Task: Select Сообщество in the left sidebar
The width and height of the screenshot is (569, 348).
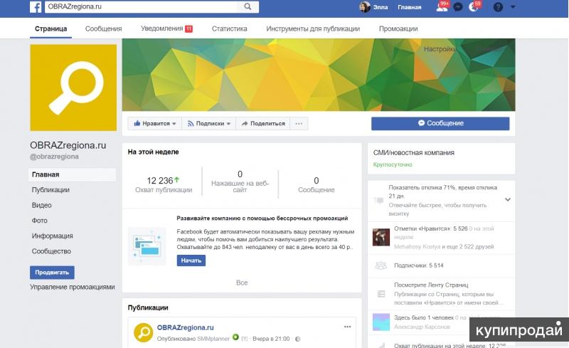Action: pyautogui.click(x=51, y=251)
